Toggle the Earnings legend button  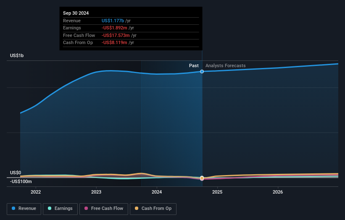(60, 209)
